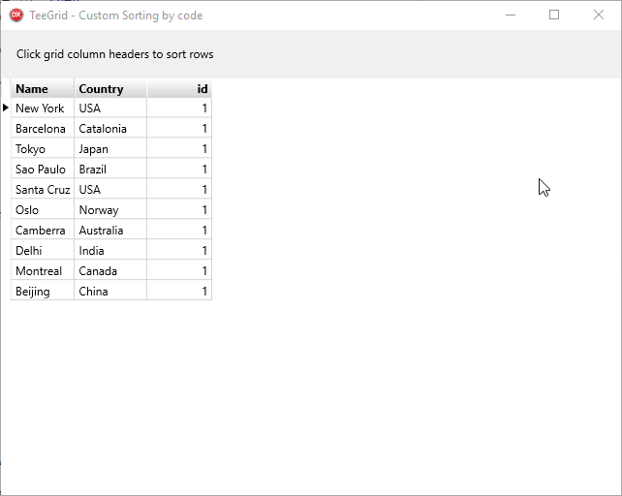The height and width of the screenshot is (496, 622).
Task: Click the id cell in the Tokyo row
Action: [179, 149]
